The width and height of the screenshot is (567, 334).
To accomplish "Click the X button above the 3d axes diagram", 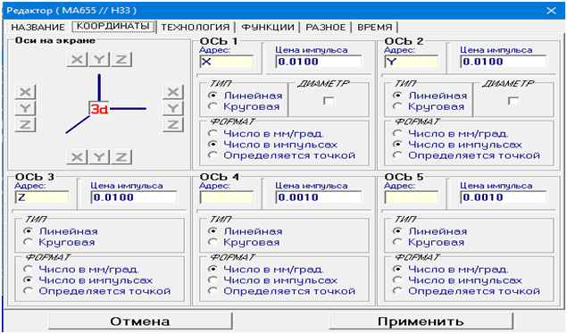I will (x=77, y=59).
